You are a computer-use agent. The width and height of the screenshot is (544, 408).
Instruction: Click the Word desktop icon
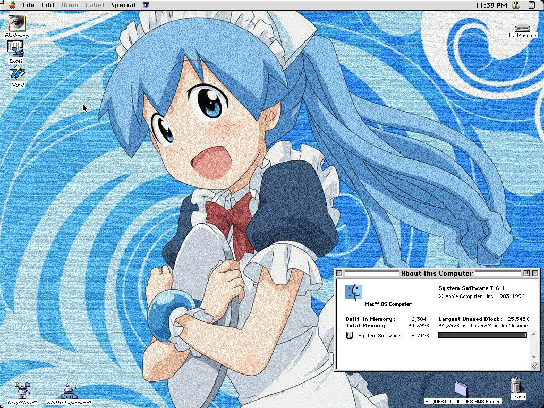pos(18,73)
